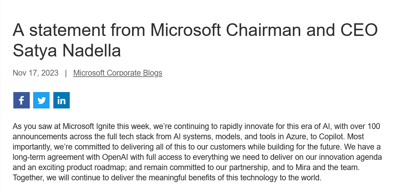Click the Nov 17, 2023 publish date

click(36, 73)
